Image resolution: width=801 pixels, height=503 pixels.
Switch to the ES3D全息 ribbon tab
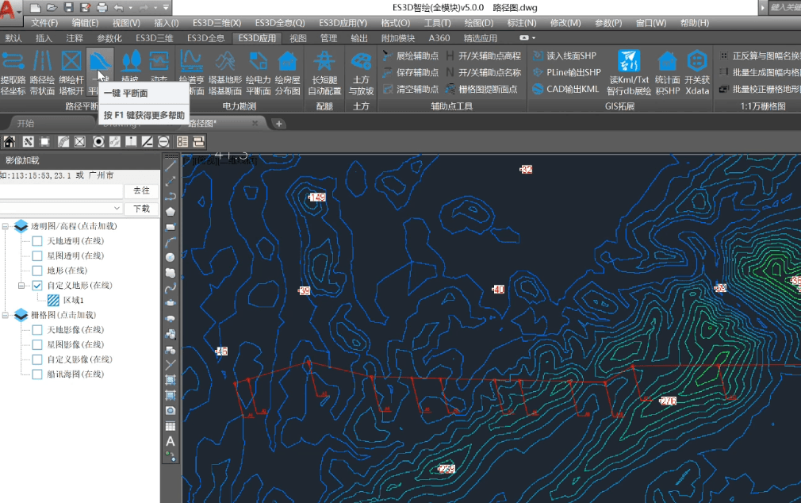coord(205,37)
